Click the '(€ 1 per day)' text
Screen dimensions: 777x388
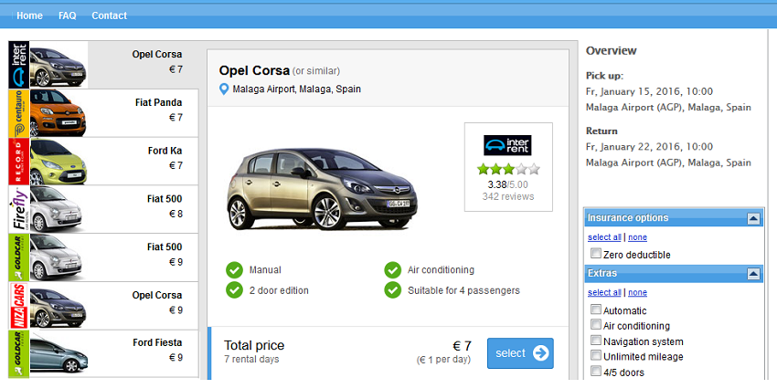443,360
